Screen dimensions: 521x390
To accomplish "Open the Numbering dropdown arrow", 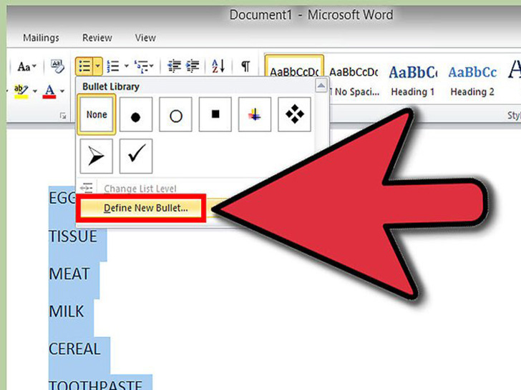I will [x=126, y=66].
